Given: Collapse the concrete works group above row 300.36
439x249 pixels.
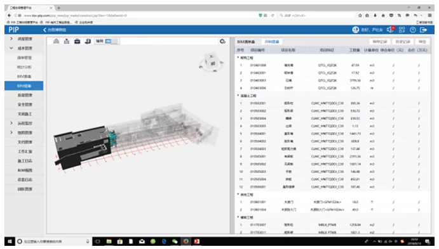Looking at the screenshot, I should click(238, 96).
